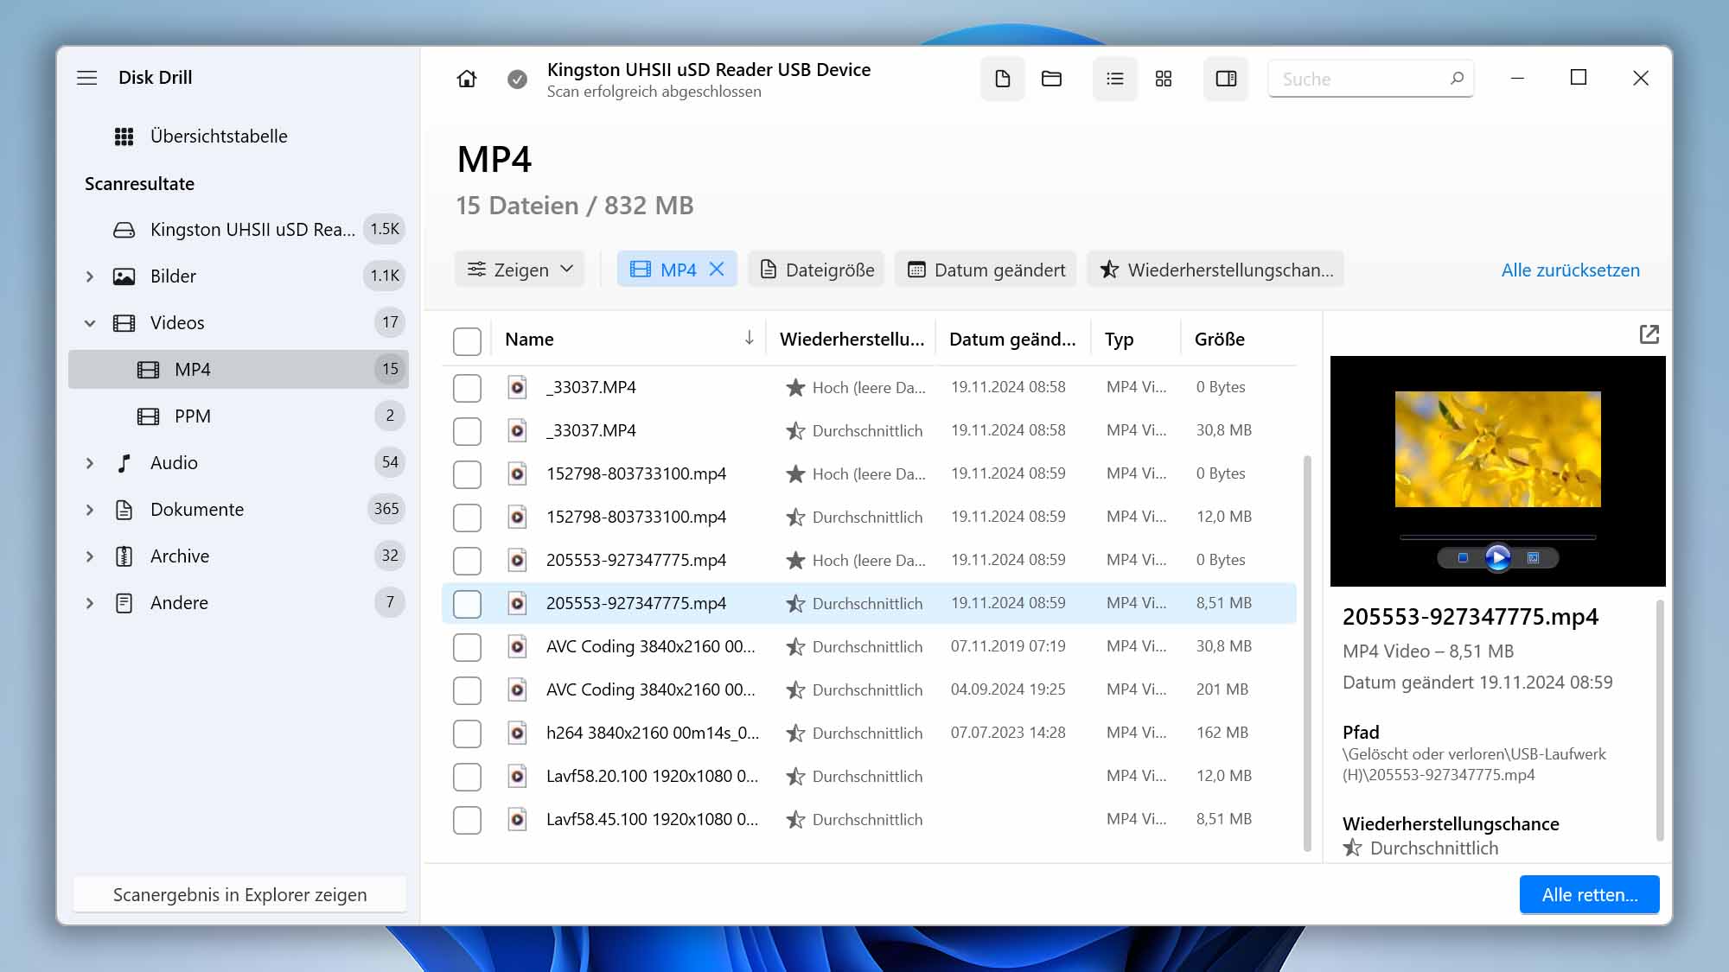
Task: Expand the Audio tree node
Action: 90,463
